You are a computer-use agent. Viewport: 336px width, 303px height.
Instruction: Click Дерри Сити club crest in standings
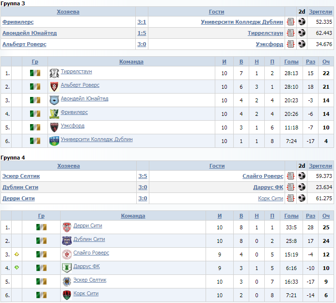[x=66, y=227]
